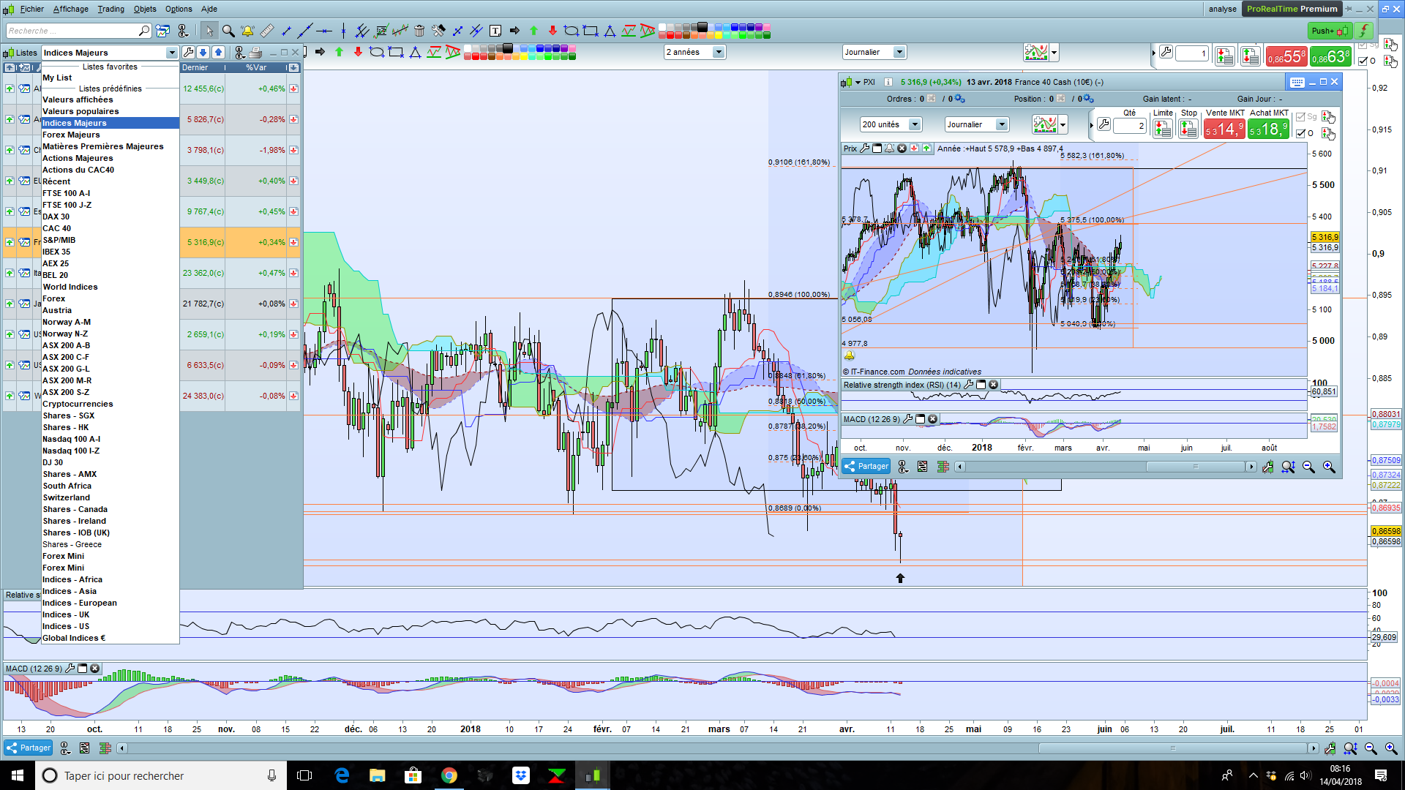Open the main chart Journalier timeframe dropdown
The image size is (1405, 790).
click(899, 52)
